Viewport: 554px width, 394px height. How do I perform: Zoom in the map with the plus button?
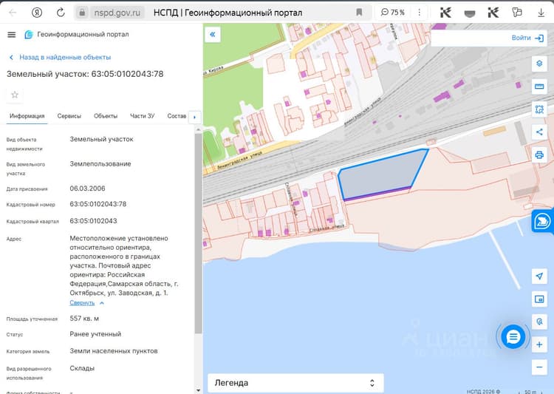tap(539, 344)
